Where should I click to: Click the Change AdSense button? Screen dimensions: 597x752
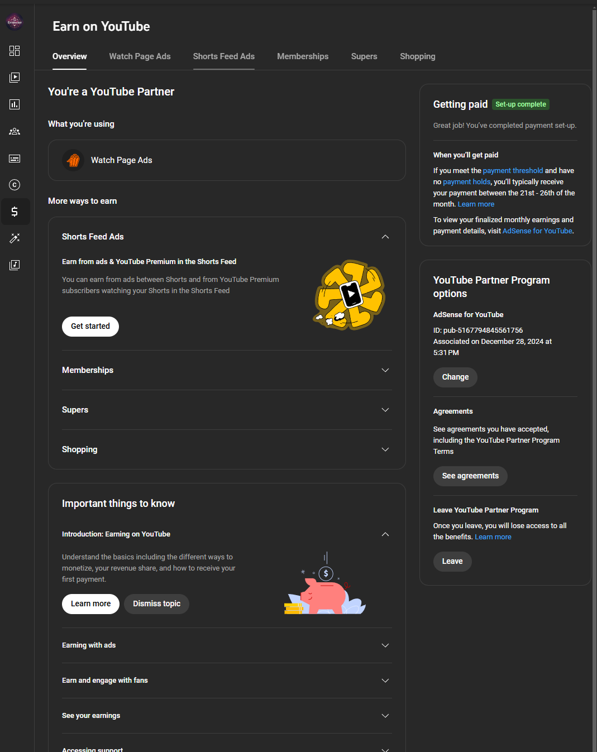click(x=455, y=377)
